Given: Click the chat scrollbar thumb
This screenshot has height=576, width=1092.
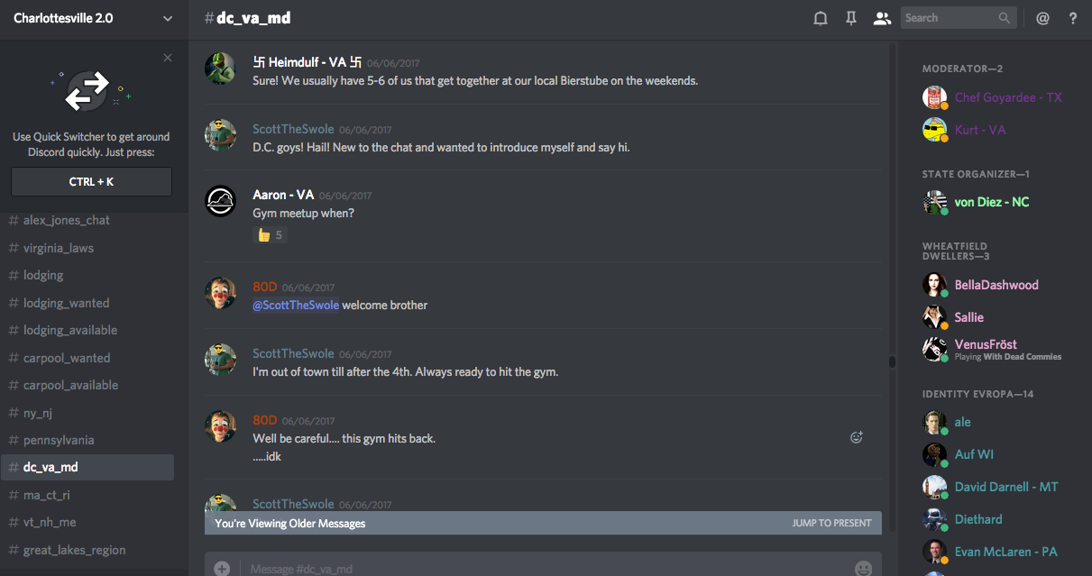Looking at the screenshot, I should point(892,361).
